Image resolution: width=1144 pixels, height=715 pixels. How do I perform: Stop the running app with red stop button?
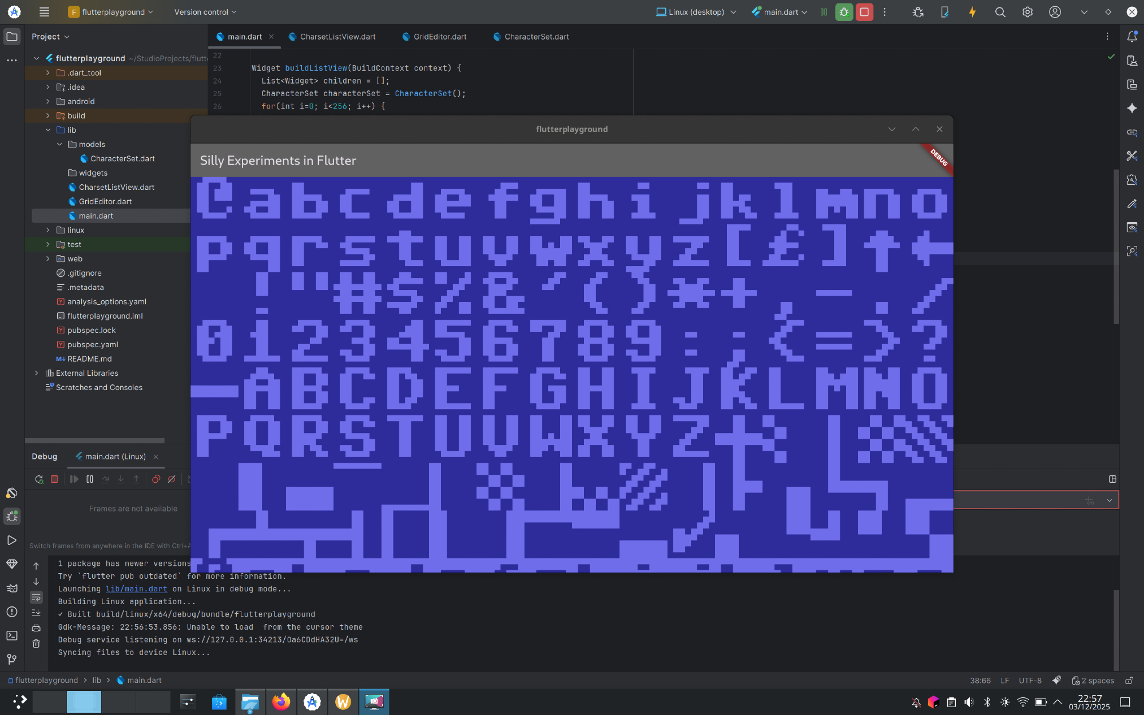[x=864, y=12]
